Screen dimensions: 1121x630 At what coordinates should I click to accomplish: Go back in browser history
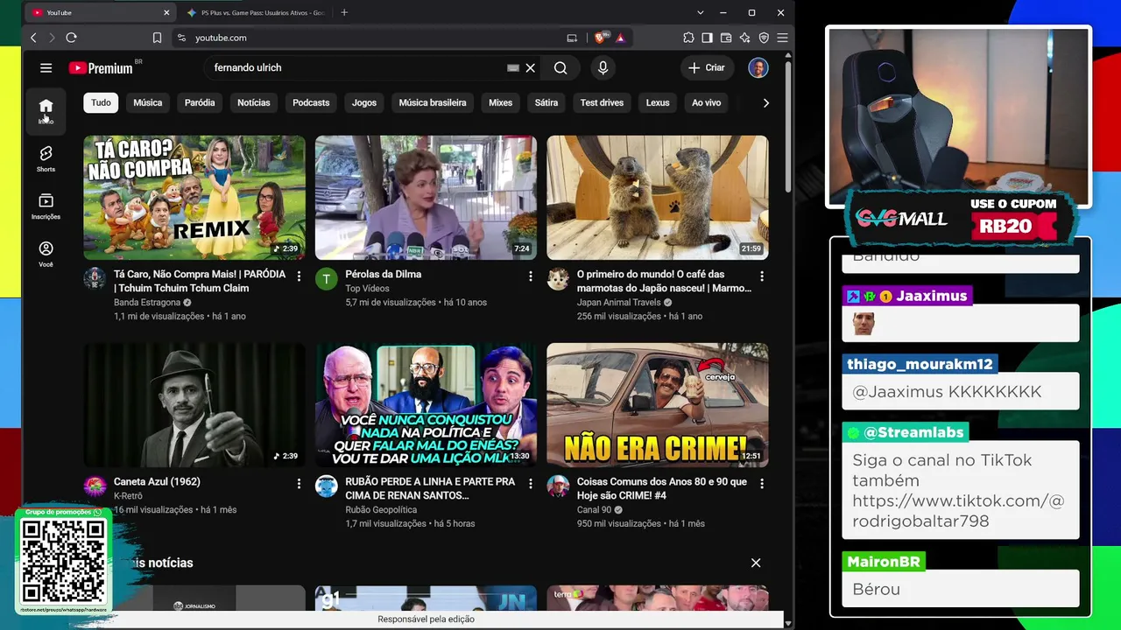pos(33,38)
